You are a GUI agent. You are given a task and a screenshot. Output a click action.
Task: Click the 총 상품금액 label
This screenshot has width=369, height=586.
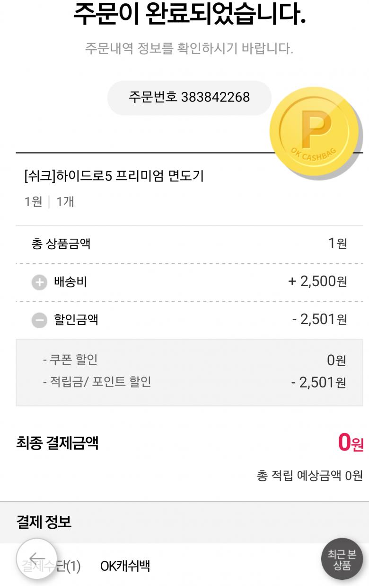click(61, 244)
